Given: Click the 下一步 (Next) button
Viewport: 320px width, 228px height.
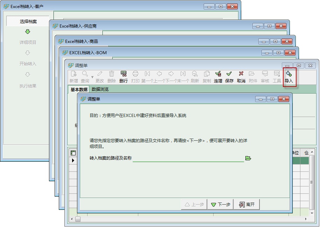Looking at the screenshot, I should pyautogui.click(x=221, y=205).
